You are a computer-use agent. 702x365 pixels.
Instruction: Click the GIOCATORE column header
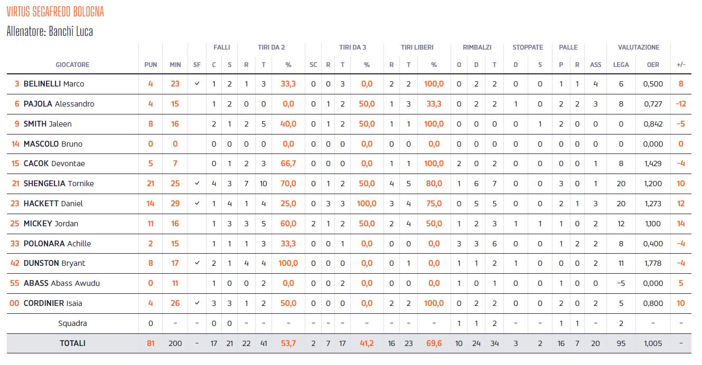tap(72, 65)
